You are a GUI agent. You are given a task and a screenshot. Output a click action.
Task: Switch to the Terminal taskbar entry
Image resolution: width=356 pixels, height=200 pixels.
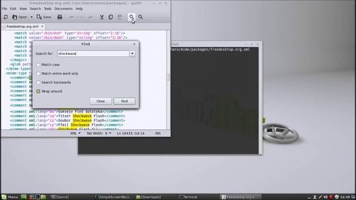click(x=188, y=197)
